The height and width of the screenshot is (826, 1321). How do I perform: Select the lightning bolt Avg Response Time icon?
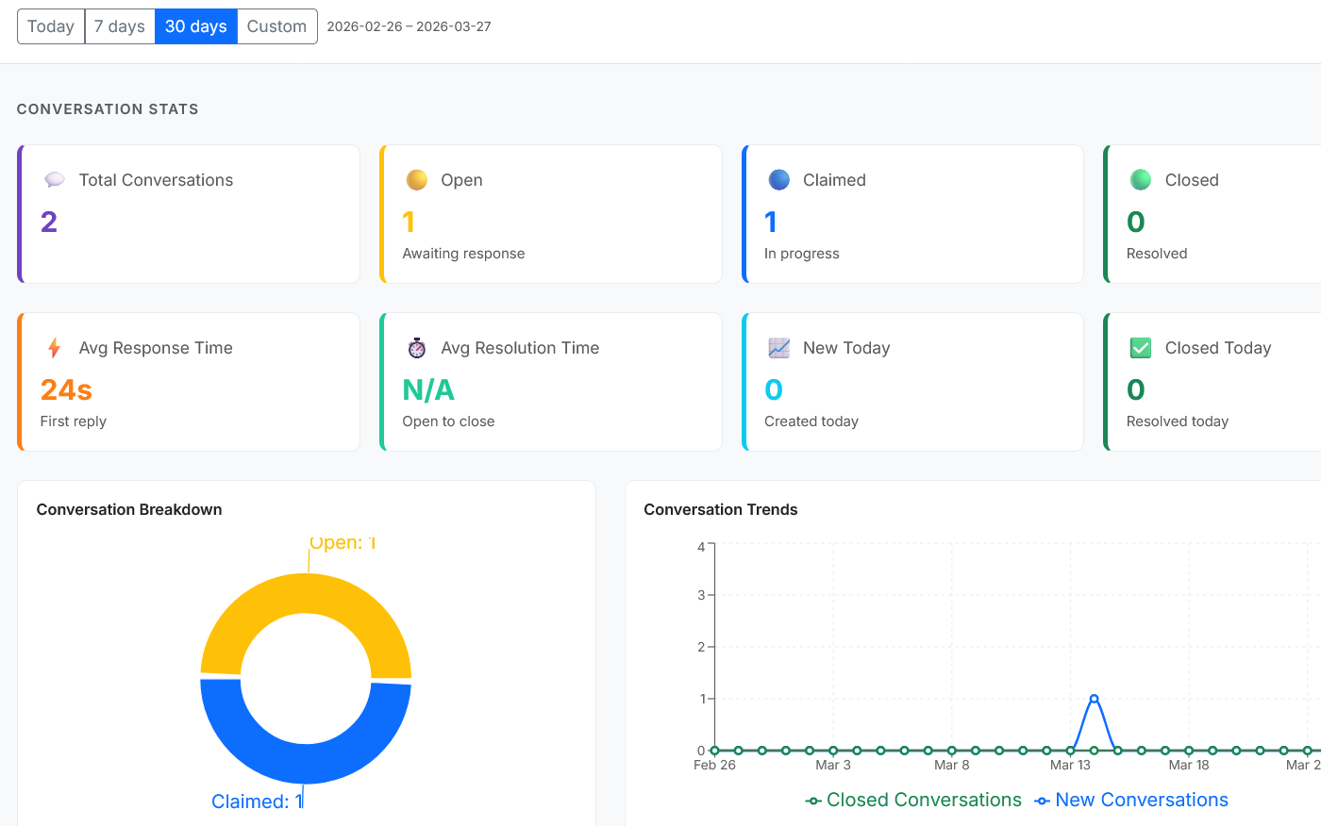click(55, 347)
